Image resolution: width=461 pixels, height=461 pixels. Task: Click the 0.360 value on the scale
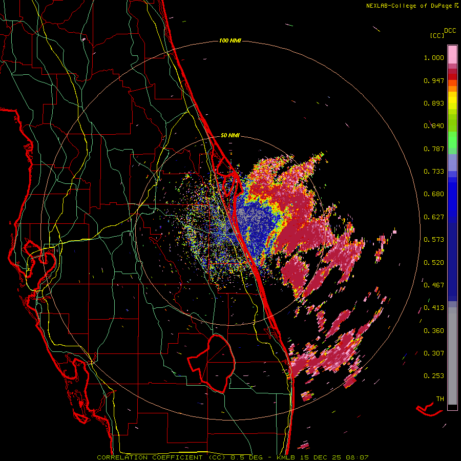point(434,330)
